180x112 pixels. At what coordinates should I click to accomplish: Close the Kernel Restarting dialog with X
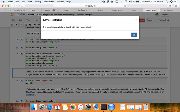click(136, 20)
